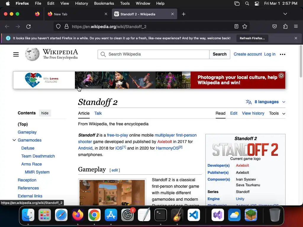Open Firefox application menu hamburger
303x227 pixels.
[x=296, y=26]
